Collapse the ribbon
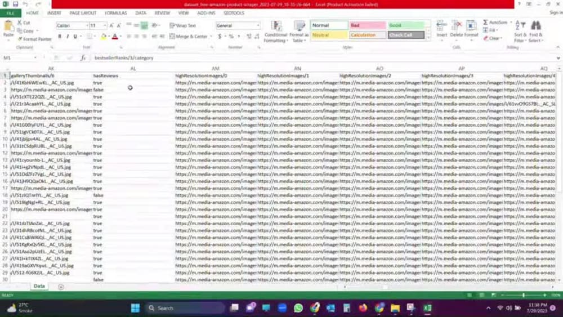 (x=557, y=47)
